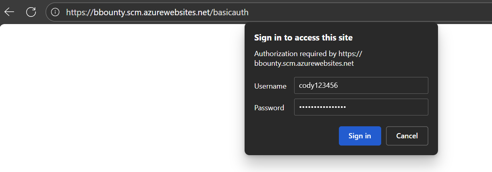Focus the Username input field
The width and height of the screenshot is (492, 172).
(361, 86)
